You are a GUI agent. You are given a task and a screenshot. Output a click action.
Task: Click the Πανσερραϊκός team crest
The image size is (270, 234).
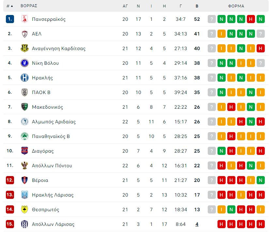25,19
